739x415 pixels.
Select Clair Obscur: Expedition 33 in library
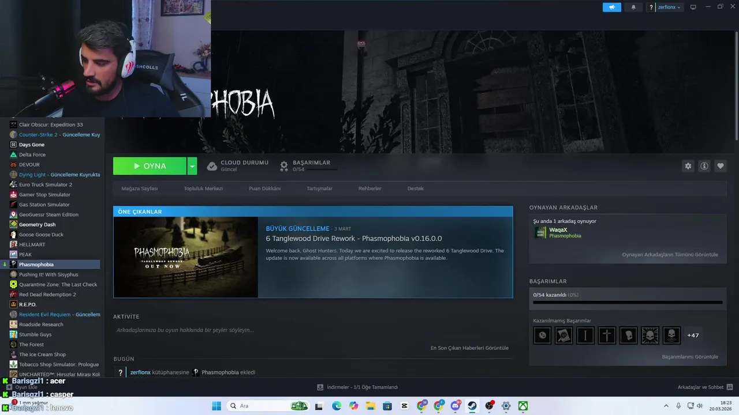tap(51, 124)
